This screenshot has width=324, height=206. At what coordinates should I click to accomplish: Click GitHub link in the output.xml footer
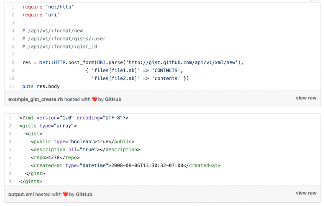tap(84, 194)
